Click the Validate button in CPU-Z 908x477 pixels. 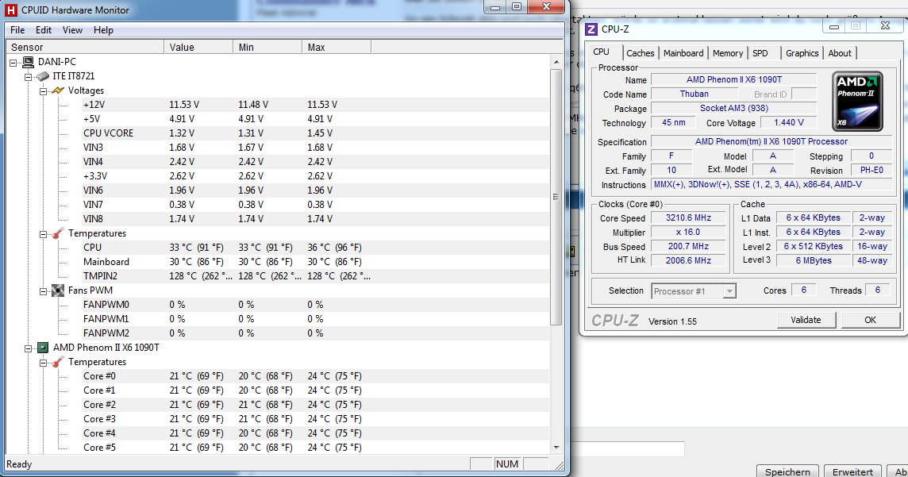(806, 320)
